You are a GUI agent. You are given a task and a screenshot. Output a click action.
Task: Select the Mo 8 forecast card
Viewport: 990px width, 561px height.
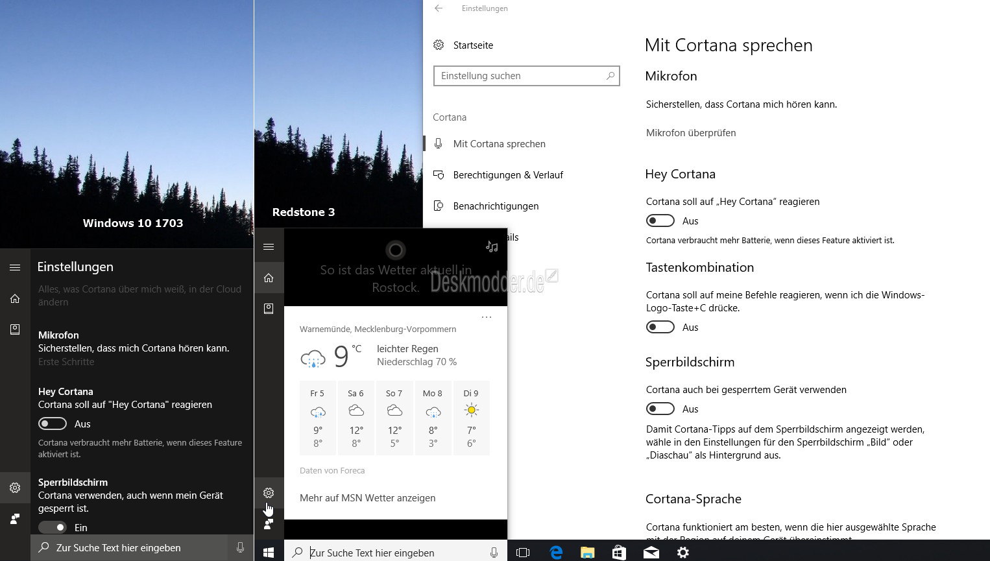tap(433, 418)
